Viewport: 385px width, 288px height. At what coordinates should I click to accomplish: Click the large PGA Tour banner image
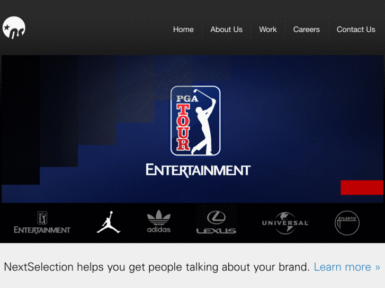[193, 129]
